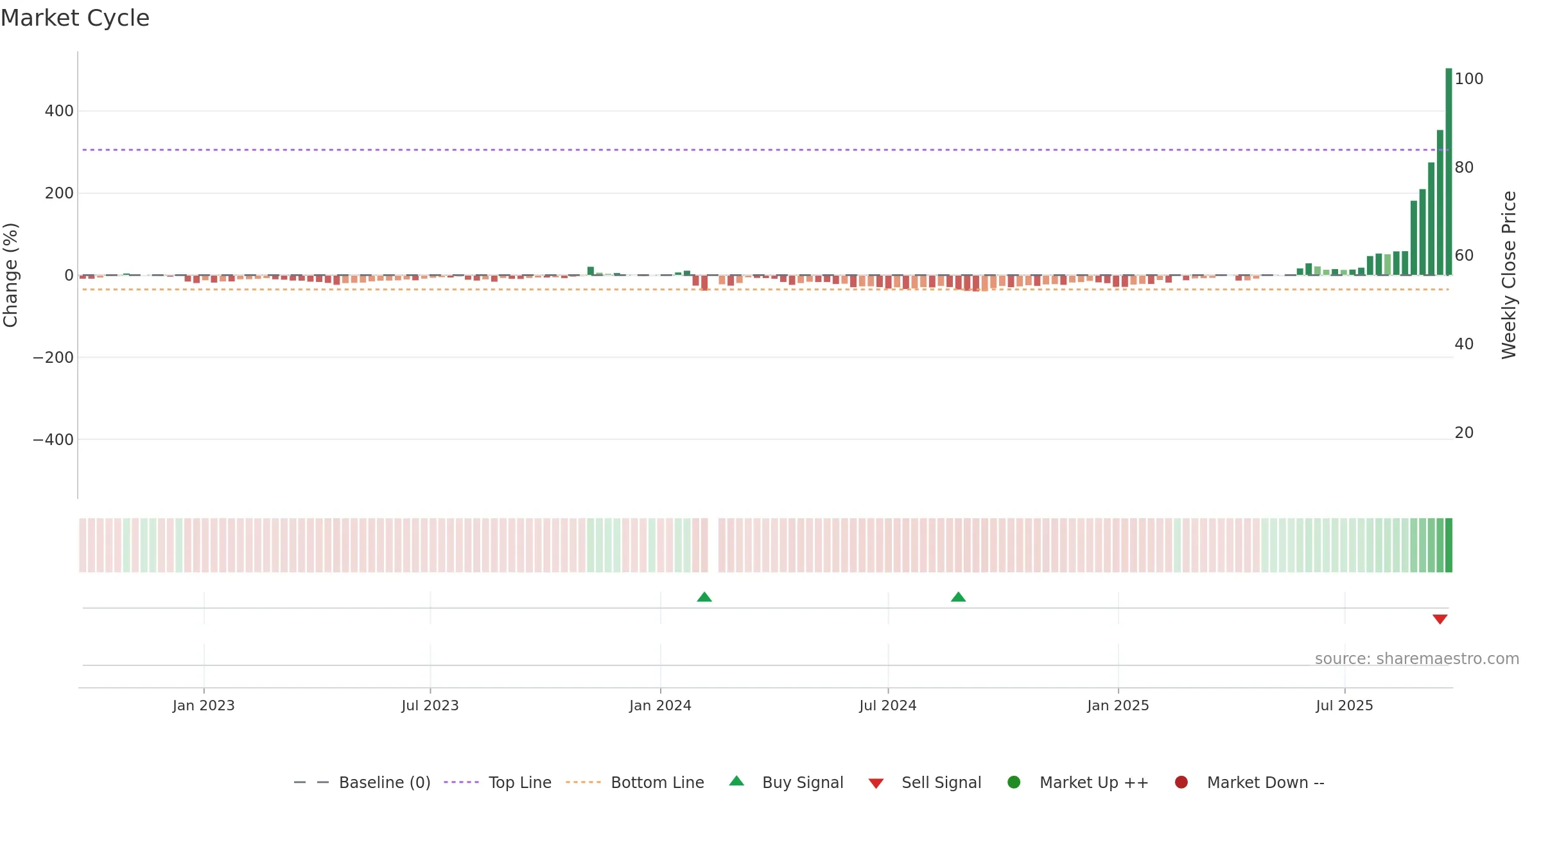
Task: Click the gray dashed Baseline legend swatch
Action: [311, 782]
